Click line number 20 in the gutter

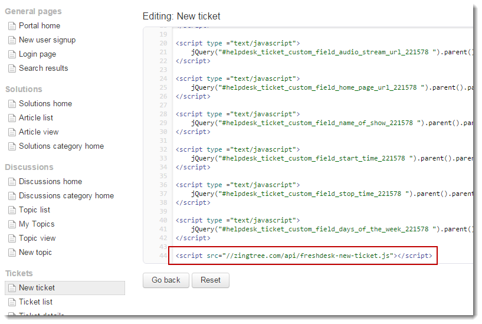tap(163, 43)
